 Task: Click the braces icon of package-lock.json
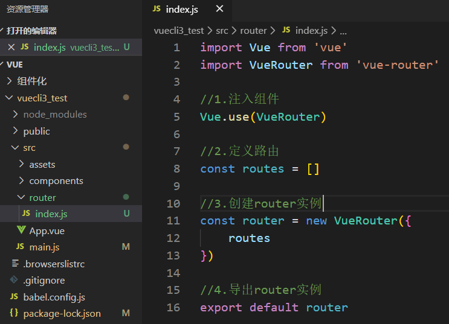(x=14, y=313)
